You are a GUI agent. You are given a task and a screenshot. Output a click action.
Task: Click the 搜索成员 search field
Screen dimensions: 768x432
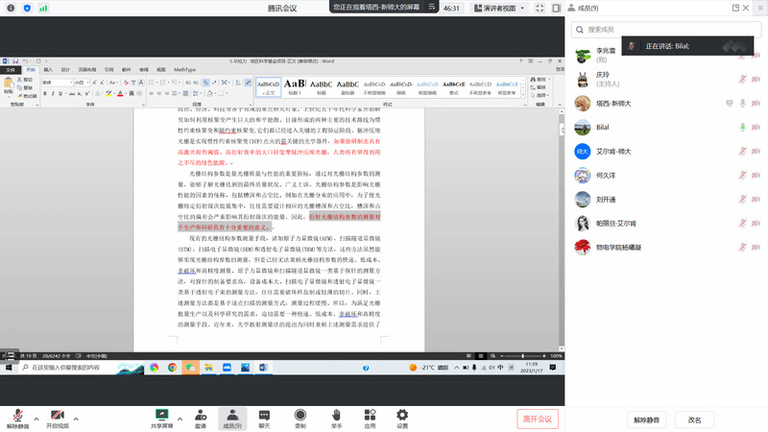click(x=667, y=30)
